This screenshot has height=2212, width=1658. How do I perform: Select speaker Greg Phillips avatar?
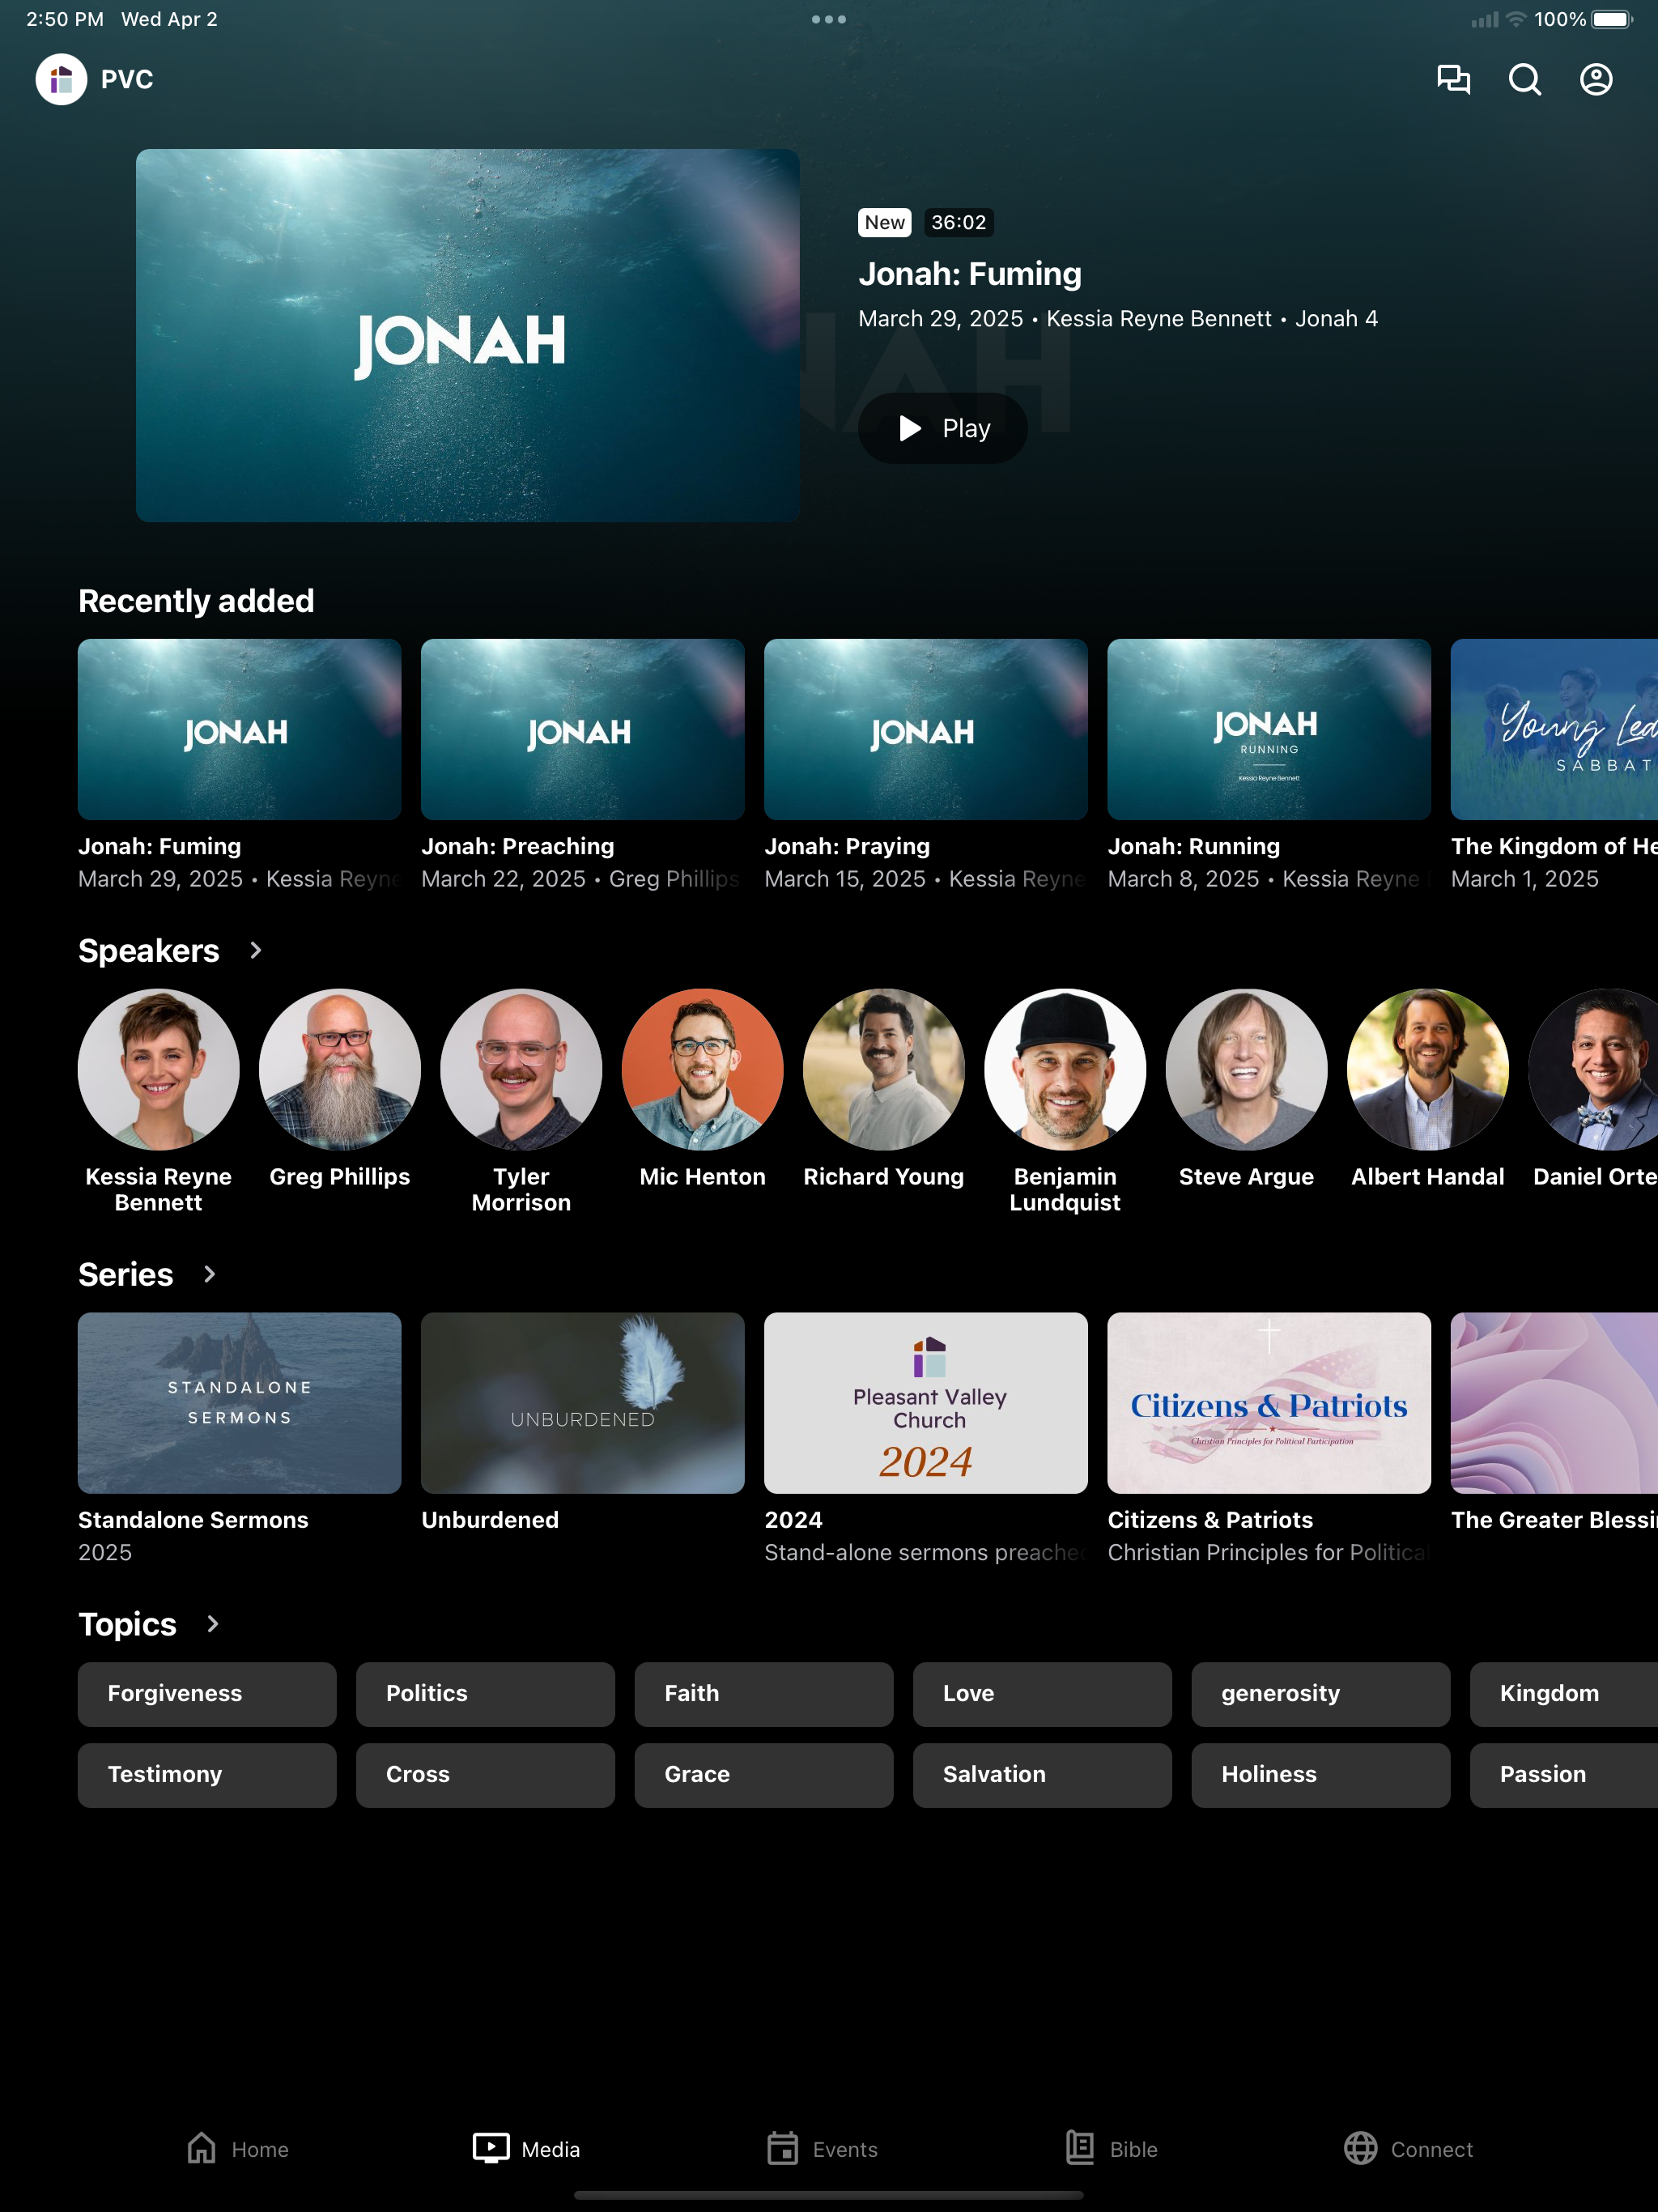[340, 1069]
